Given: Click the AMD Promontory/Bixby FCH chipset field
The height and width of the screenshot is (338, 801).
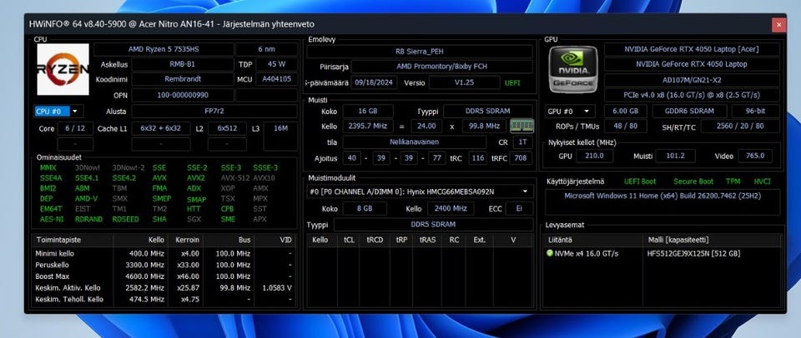Looking at the screenshot, I should (x=442, y=67).
